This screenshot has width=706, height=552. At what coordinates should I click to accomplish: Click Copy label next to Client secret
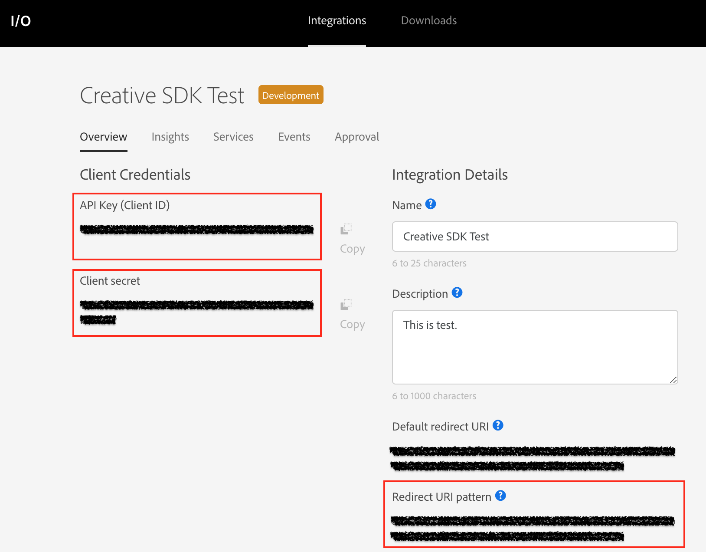tap(353, 324)
